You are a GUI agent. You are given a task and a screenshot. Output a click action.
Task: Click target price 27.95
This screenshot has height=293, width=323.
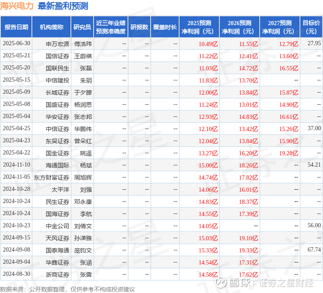pos(314,44)
